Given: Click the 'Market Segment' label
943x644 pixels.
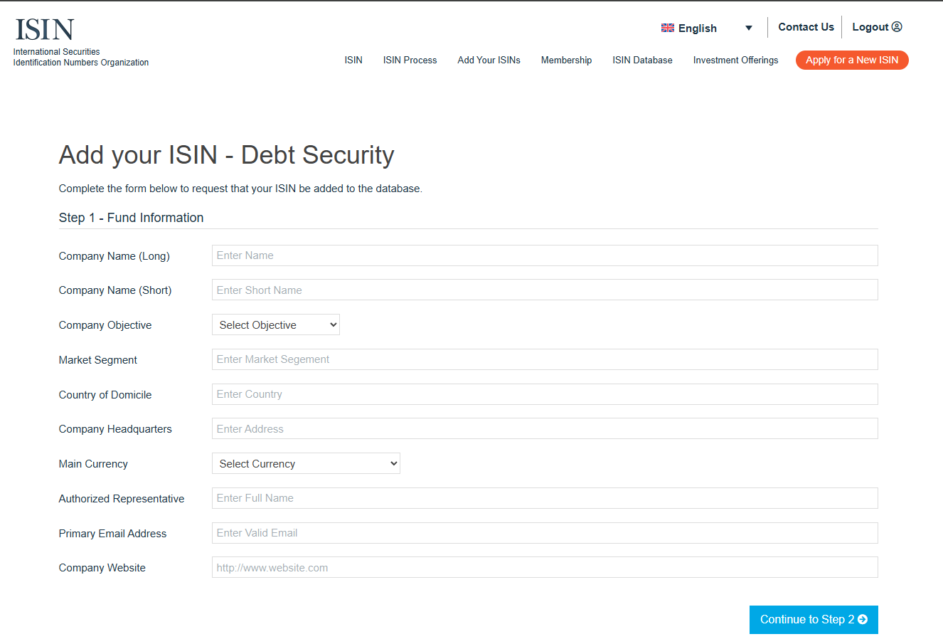Looking at the screenshot, I should click(x=98, y=360).
